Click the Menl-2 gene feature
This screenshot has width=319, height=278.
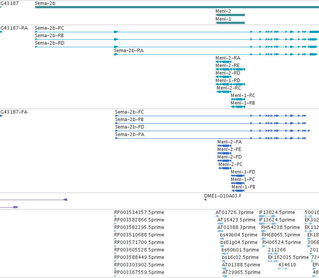coord(230,15)
